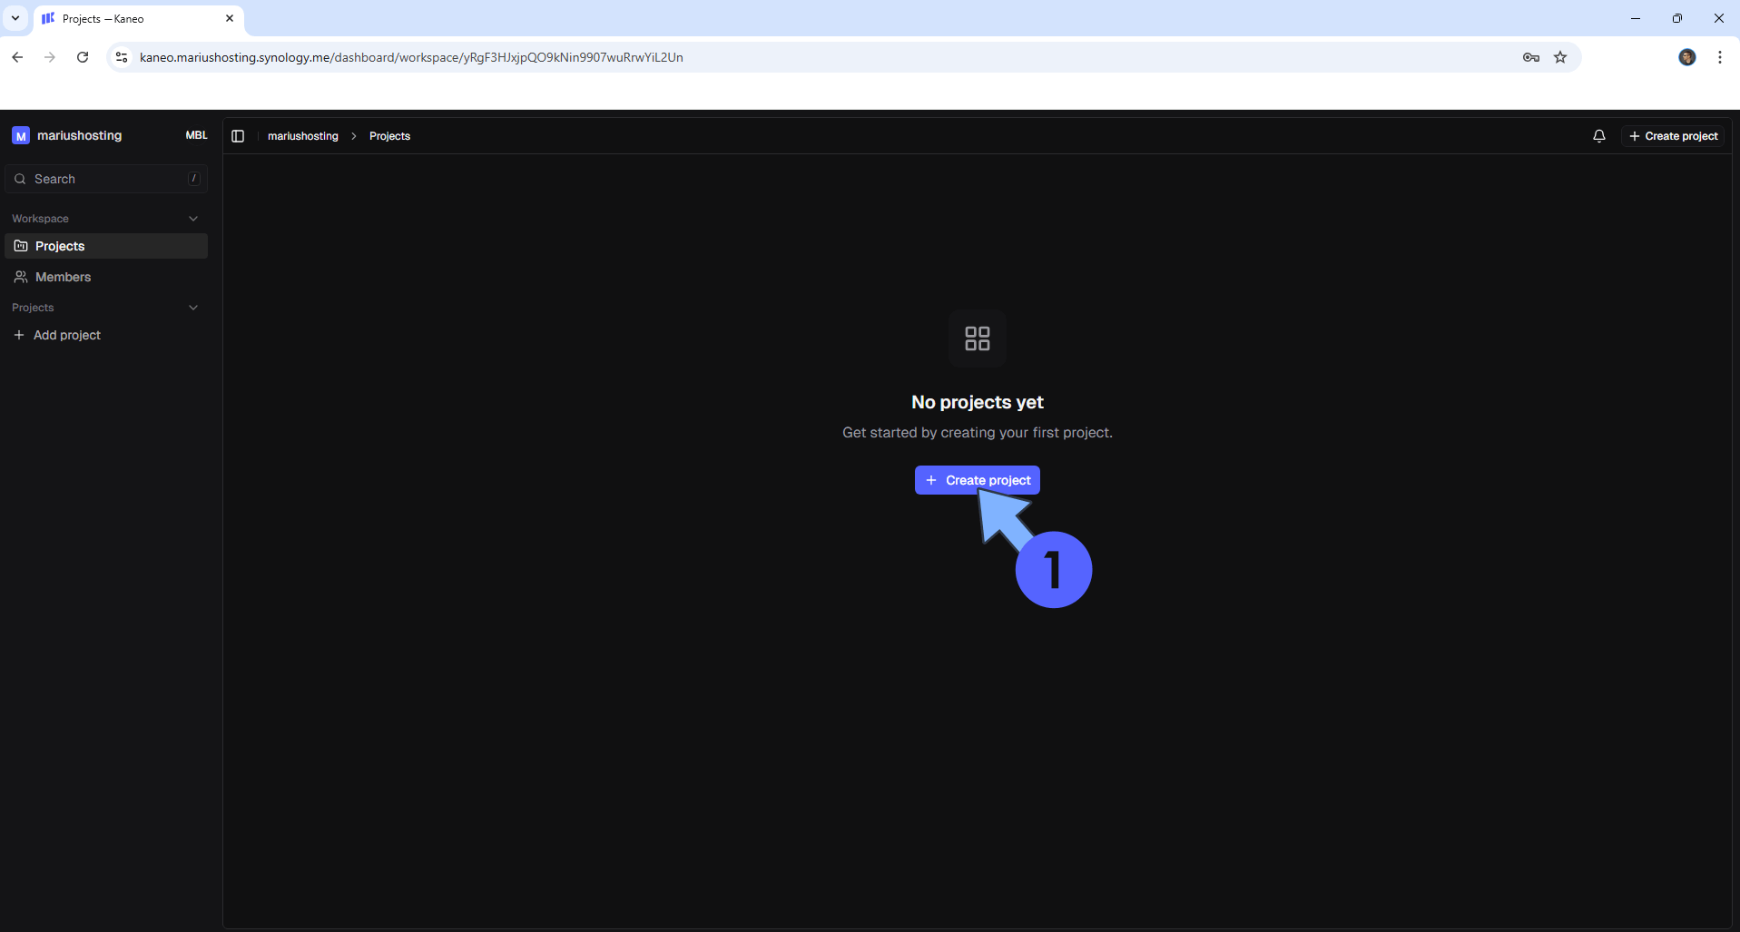Click the center Create project button
This screenshot has width=1740, height=932.
point(977,480)
